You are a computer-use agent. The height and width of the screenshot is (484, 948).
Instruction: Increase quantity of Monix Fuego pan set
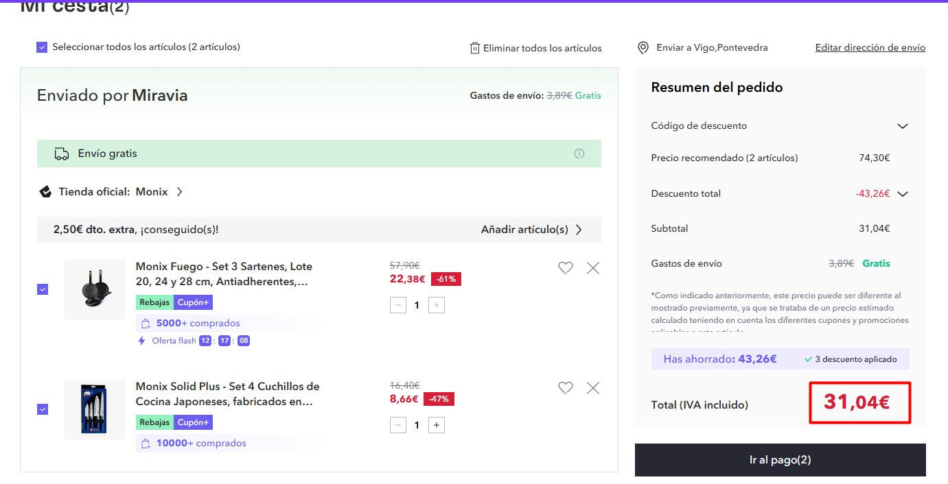(x=436, y=305)
